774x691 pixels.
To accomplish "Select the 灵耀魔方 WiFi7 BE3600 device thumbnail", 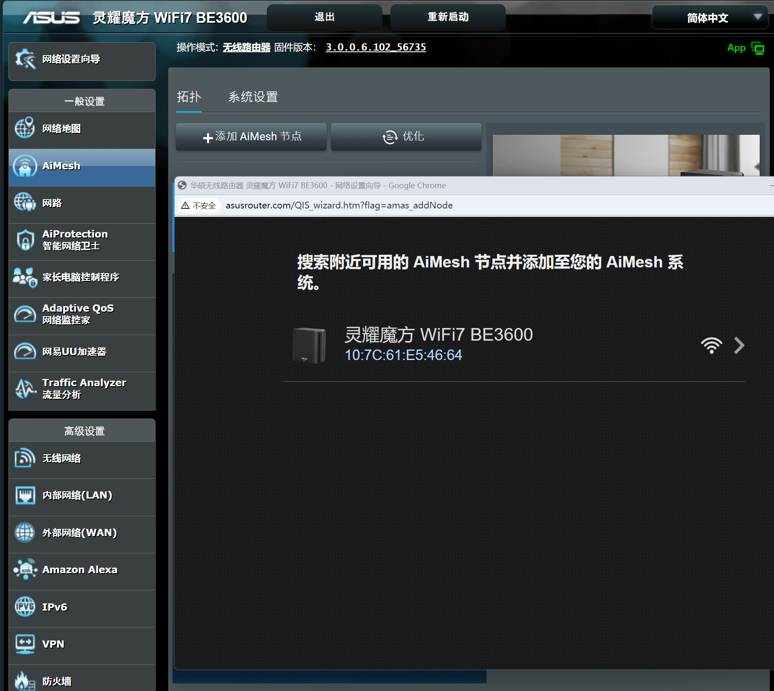I will pyautogui.click(x=309, y=345).
